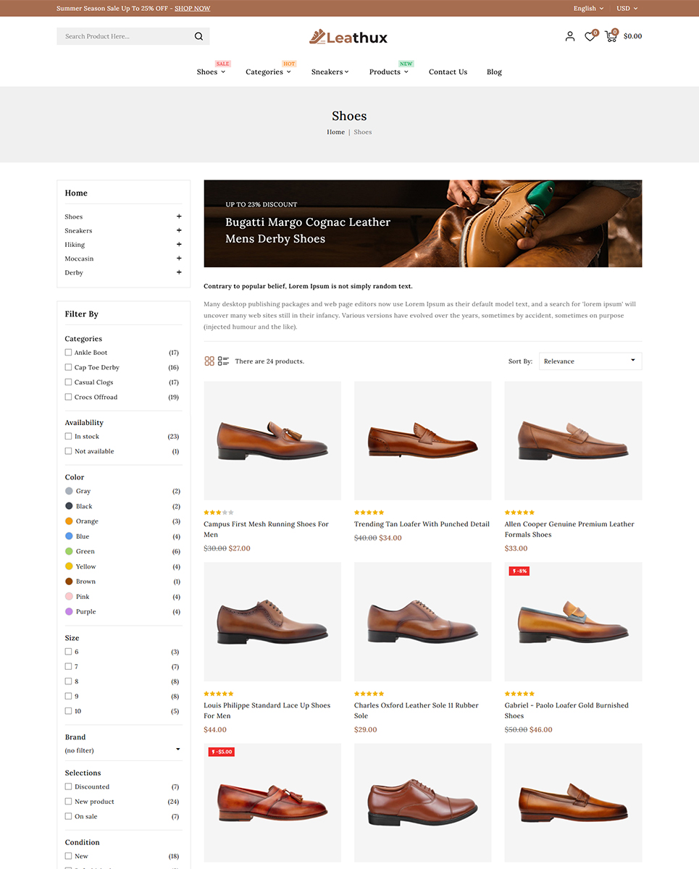
Task: Open the user account icon
Action: click(570, 36)
